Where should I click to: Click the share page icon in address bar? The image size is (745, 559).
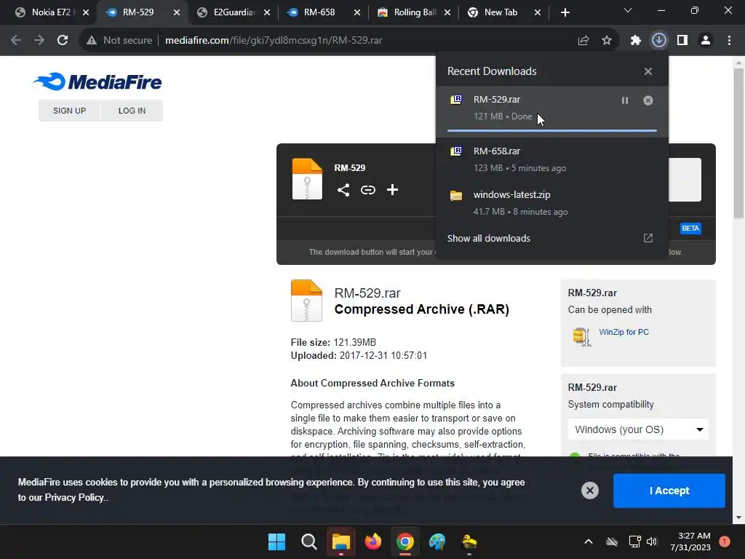(x=583, y=41)
